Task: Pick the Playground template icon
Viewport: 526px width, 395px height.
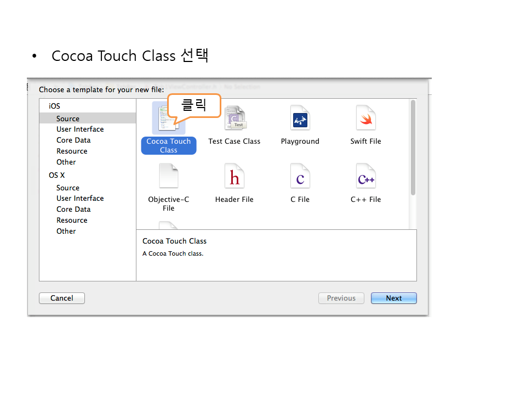Action: click(300, 119)
